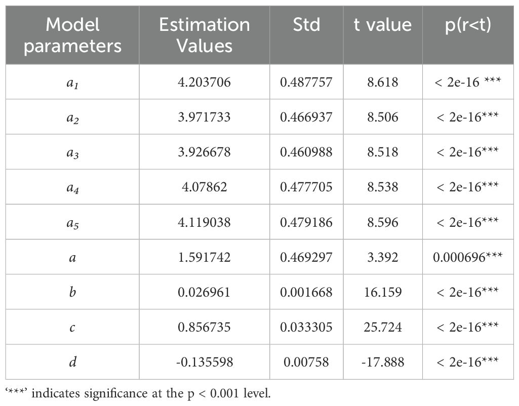Select the p-value cell 0.000696***
This screenshot has width=519, height=406.
(x=467, y=257)
